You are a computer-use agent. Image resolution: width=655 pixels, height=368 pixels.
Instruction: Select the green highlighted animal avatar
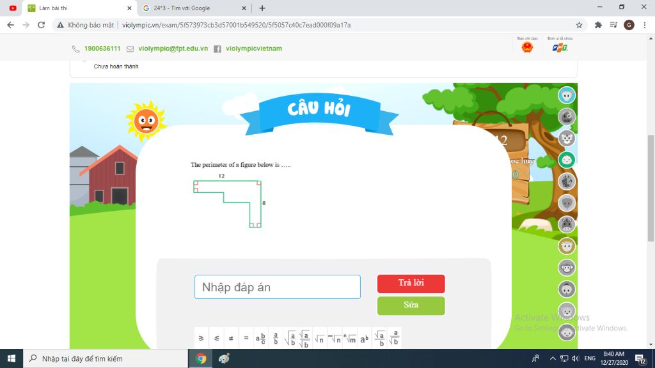coord(567,160)
